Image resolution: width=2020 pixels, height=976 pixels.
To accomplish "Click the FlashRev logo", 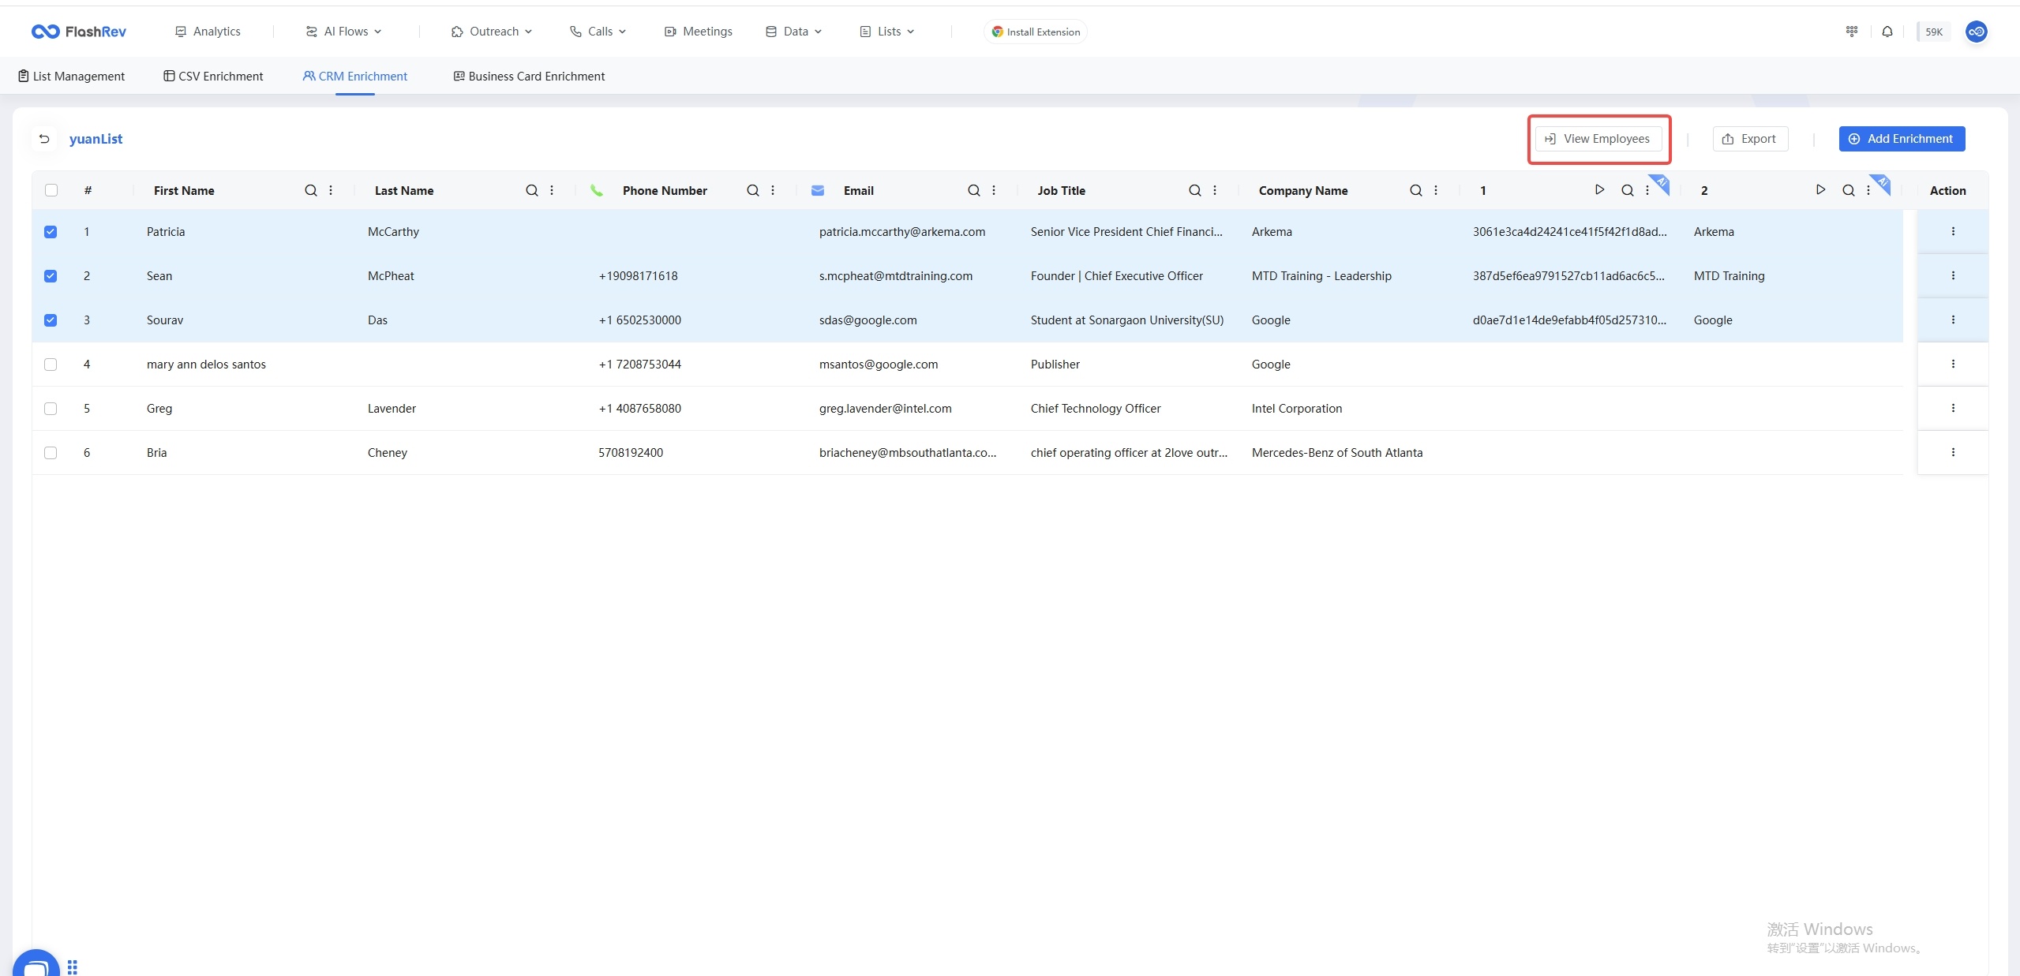I will [x=78, y=32].
